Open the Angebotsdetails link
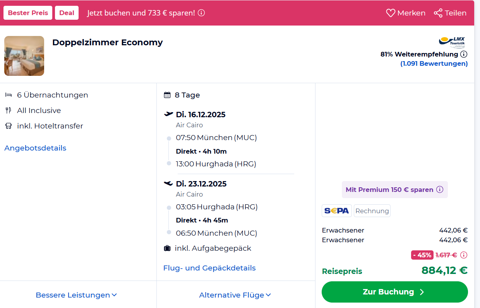This screenshot has height=308, width=480. [35, 148]
